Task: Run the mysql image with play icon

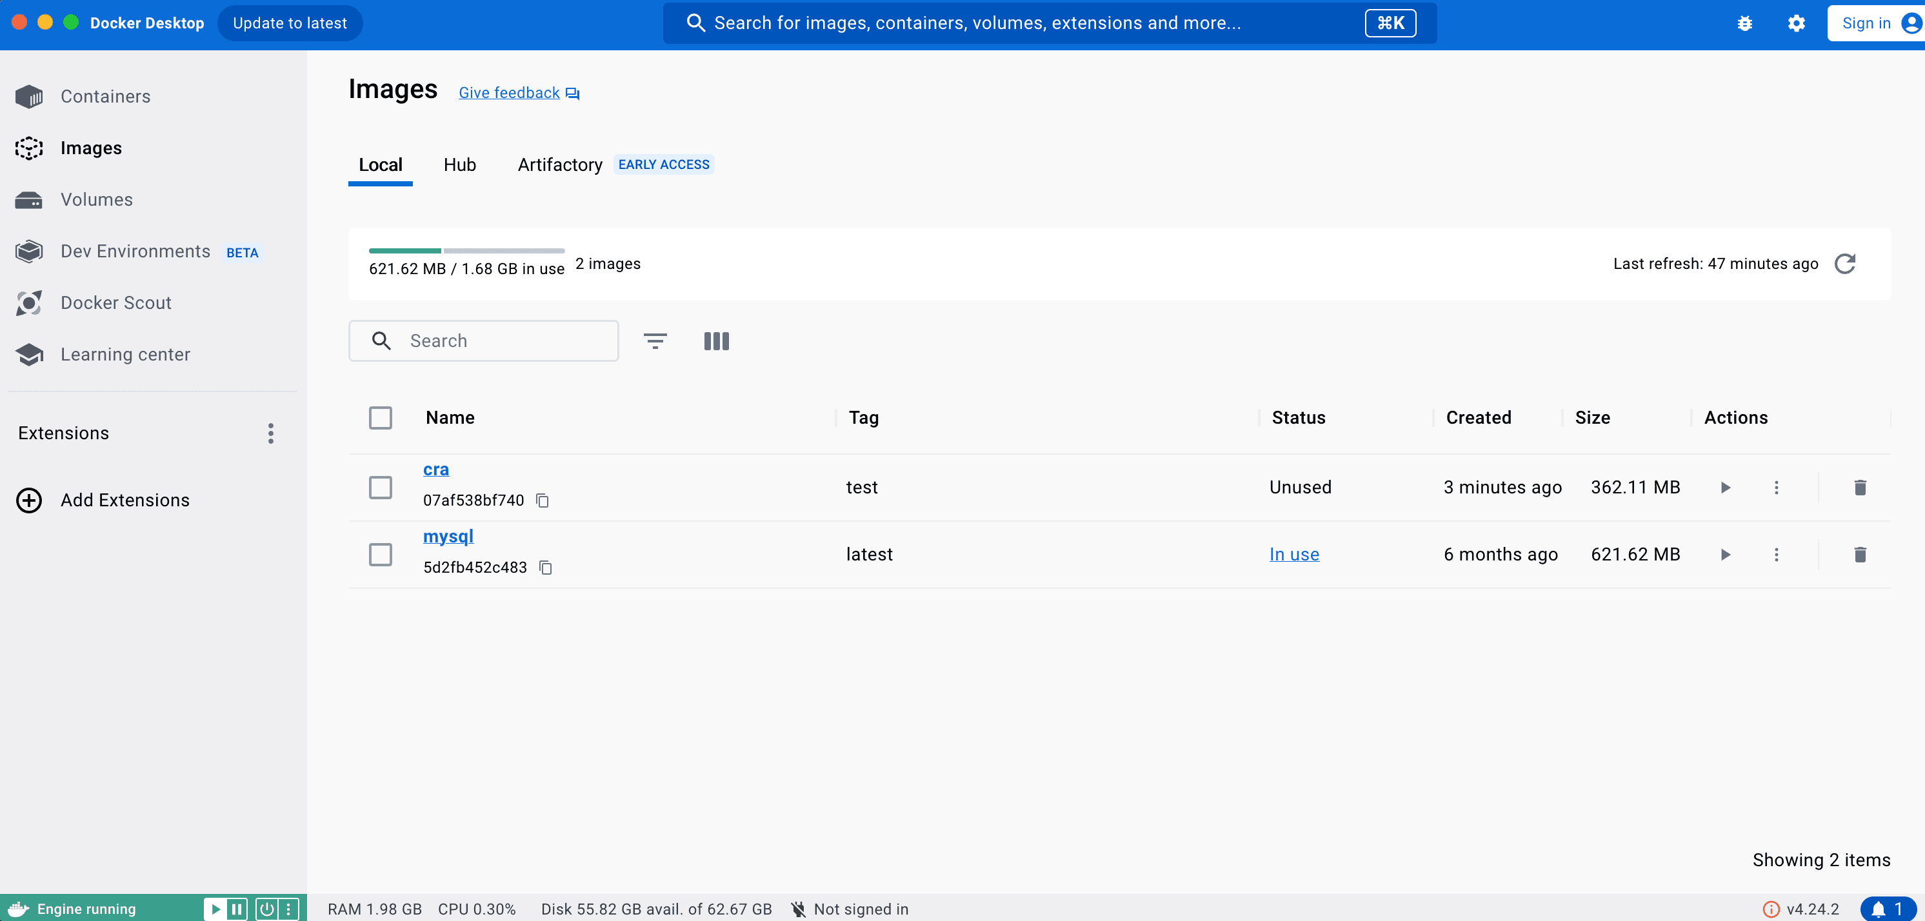Action: 1726,554
